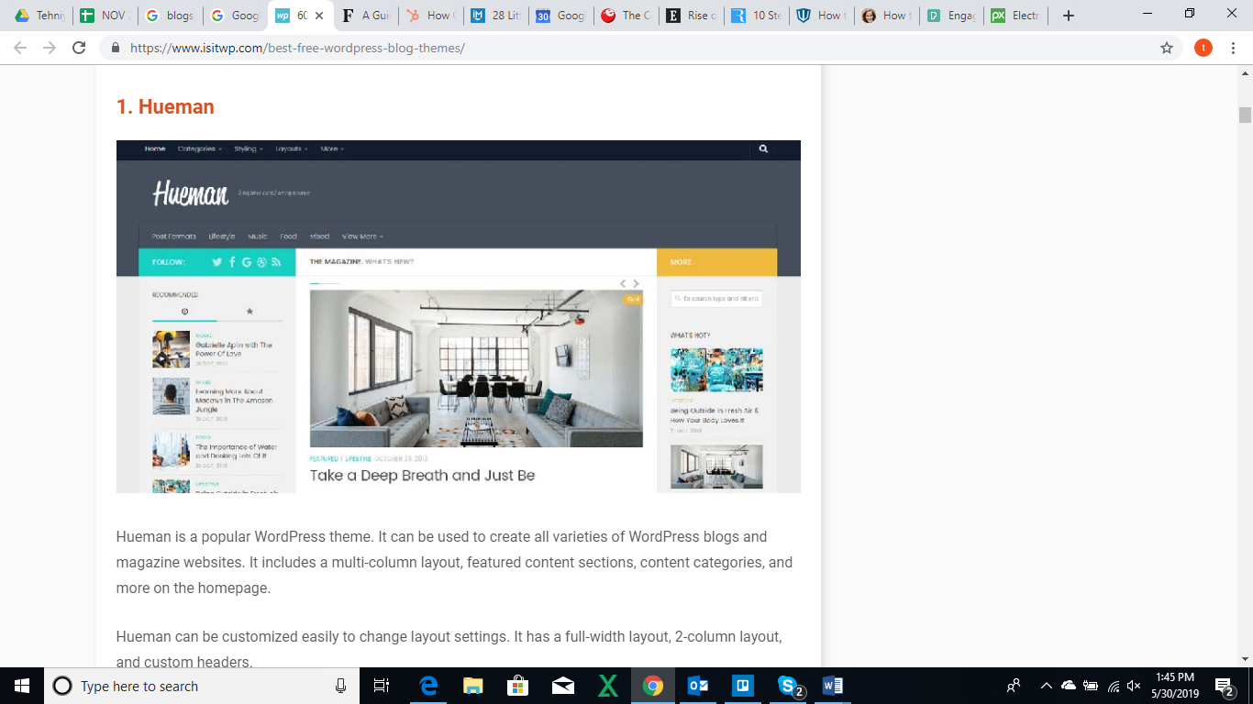Launch Microsoft Edge from the taskbar
Screen dimensions: 1253x704
pyautogui.click(x=428, y=686)
